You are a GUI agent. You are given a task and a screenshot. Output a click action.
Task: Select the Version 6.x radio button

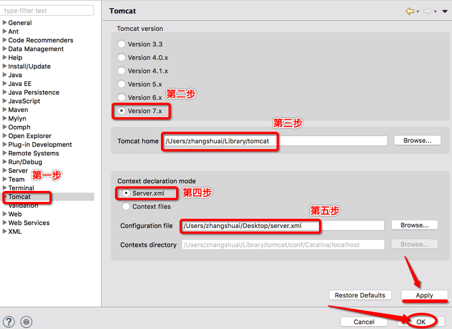[121, 97]
